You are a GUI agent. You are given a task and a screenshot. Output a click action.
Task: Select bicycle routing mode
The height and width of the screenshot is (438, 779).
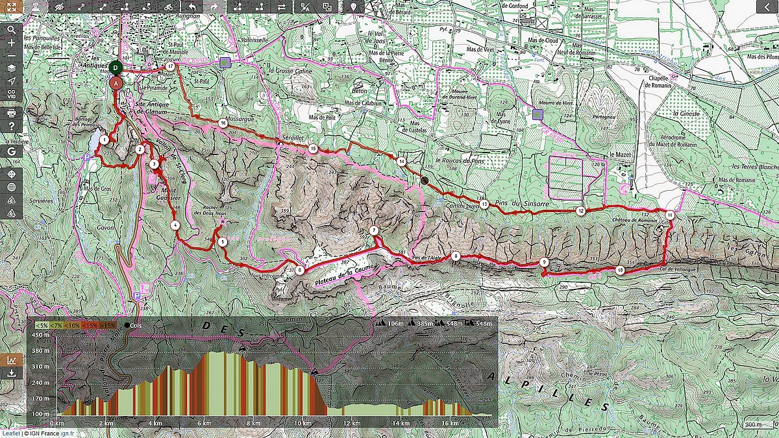point(168,6)
